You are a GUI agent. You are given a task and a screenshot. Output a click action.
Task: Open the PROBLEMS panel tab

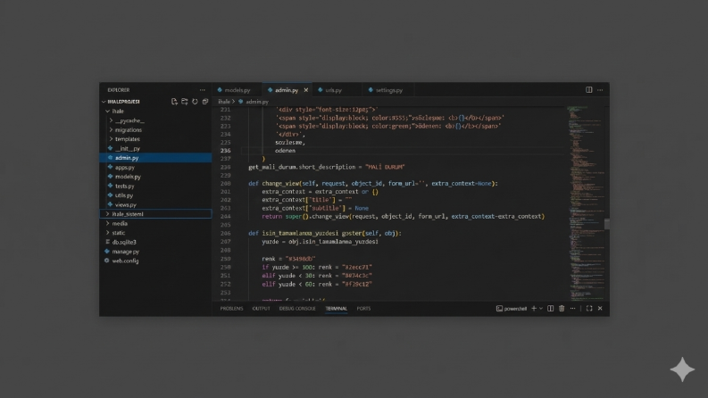[231, 309]
